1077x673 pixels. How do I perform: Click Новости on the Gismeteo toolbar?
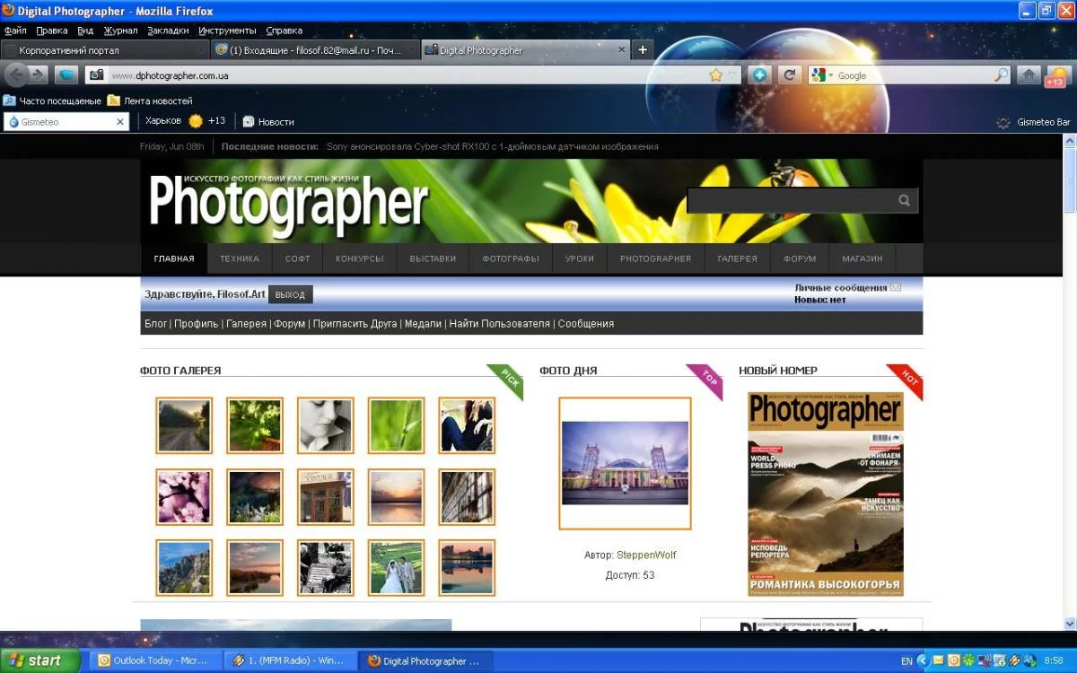click(268, 121)
